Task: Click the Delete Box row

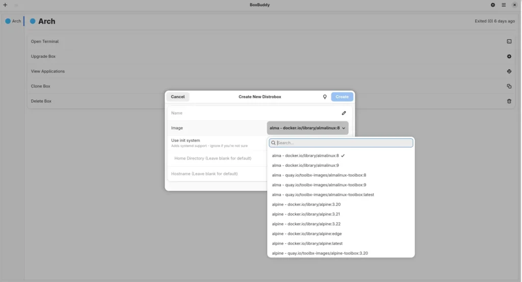Action: click(x=271, y=101)
